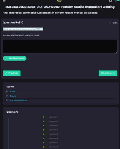Open the notifications bell icon
The height and width of the screenshot is (149, 120).
tap(116, 1)
